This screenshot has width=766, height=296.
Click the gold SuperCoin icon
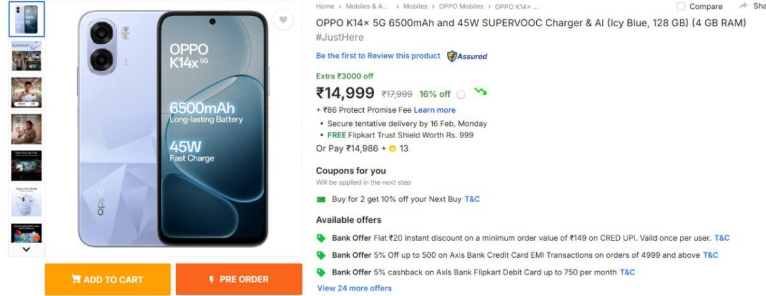tap(393, 149)
